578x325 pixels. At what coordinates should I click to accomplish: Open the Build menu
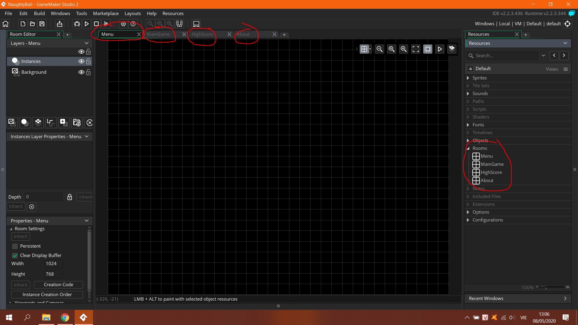[x=39, y=14]
